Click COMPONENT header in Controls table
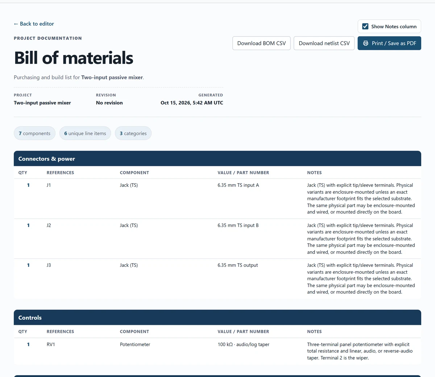This screenshot has width=435, height=377. coord(134,331)
